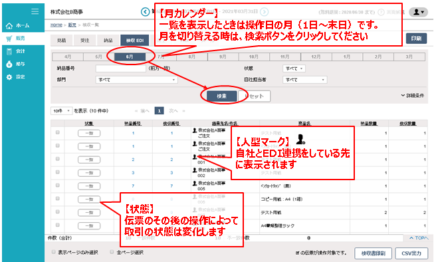
Task: Check the A4書類整理ラック row checkbox
Action: coord(58,225)
